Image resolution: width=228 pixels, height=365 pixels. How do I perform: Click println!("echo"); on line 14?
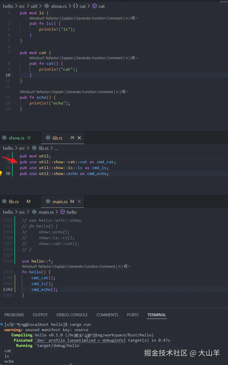click(50, 103)
